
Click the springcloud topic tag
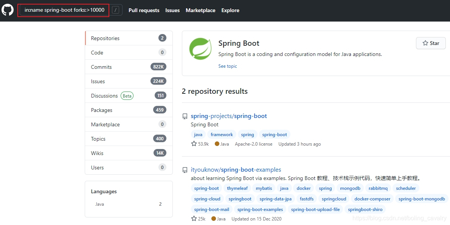[x=334, y=199]
